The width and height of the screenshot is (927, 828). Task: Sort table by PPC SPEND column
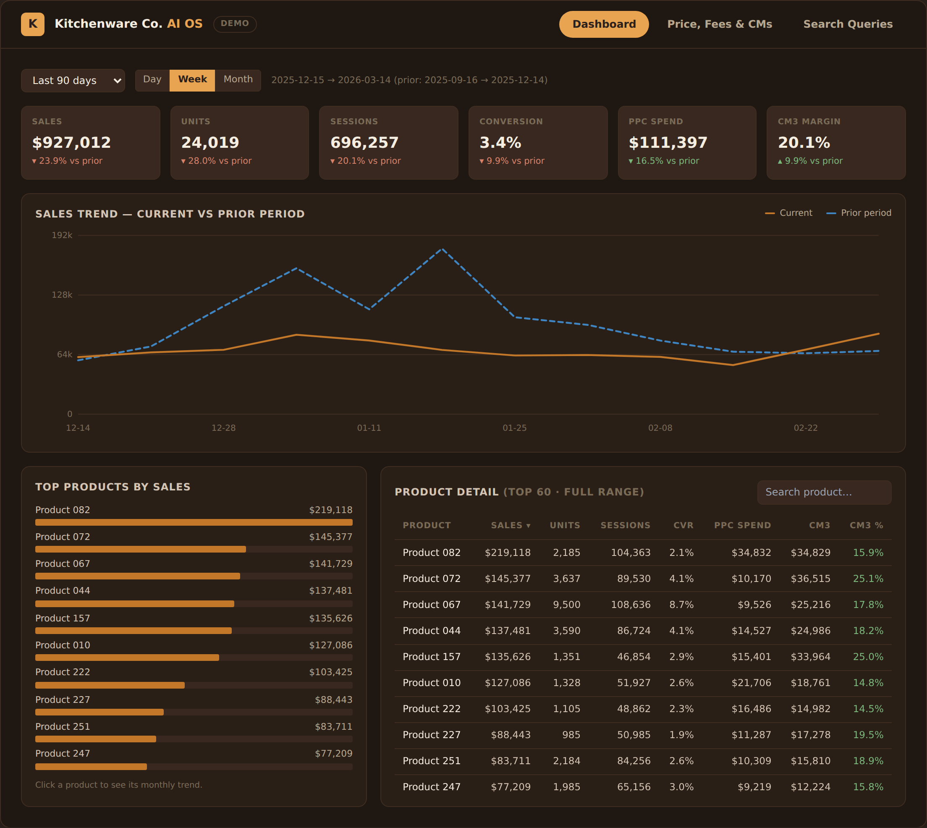pos(742,525)
